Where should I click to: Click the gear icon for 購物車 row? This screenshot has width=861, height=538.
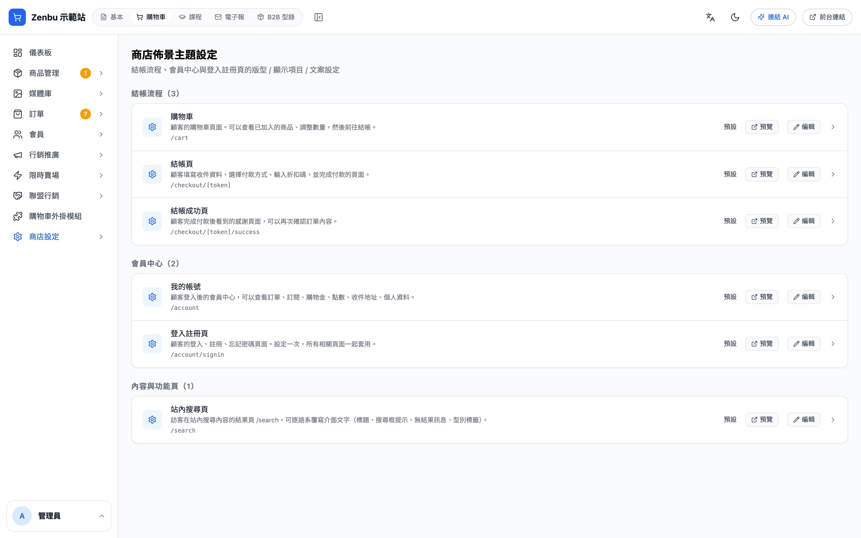coord(152,127)
